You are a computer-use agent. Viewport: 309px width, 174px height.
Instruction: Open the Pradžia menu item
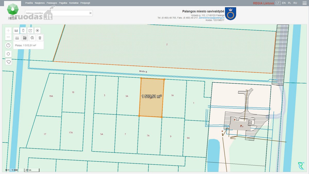(x=29, y=3)
